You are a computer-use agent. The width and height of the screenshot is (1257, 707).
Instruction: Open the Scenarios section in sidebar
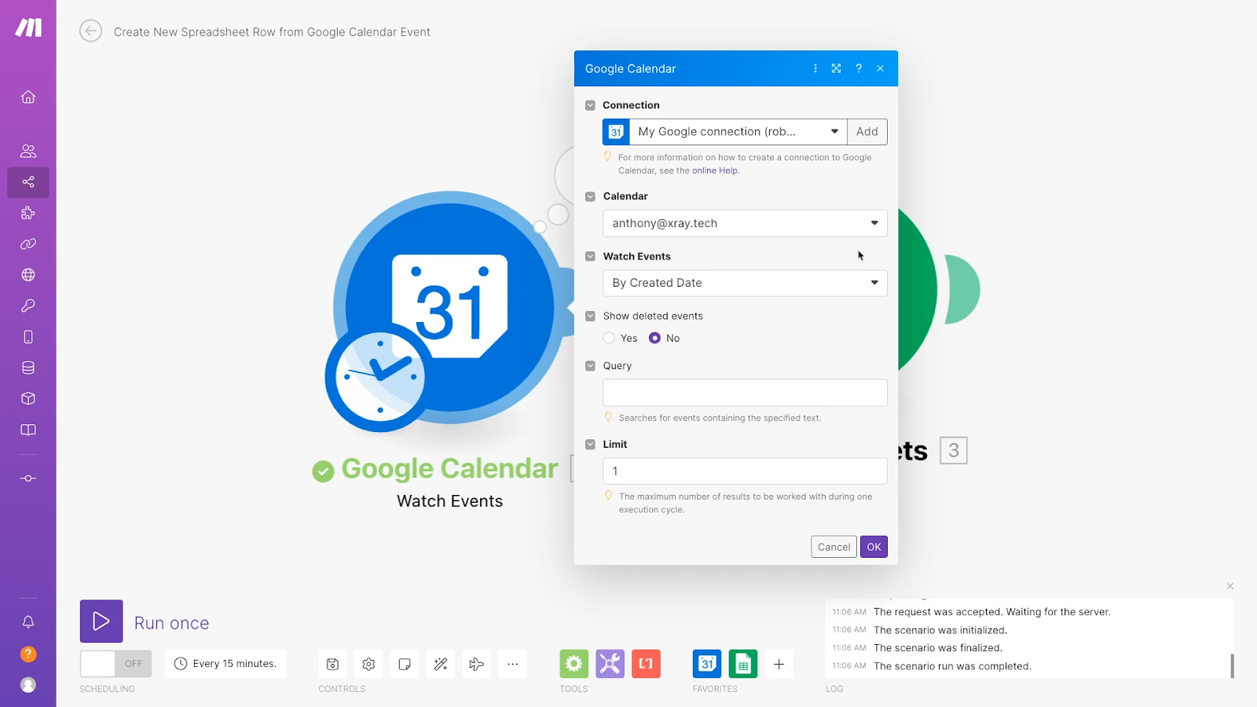click(28, 182)
